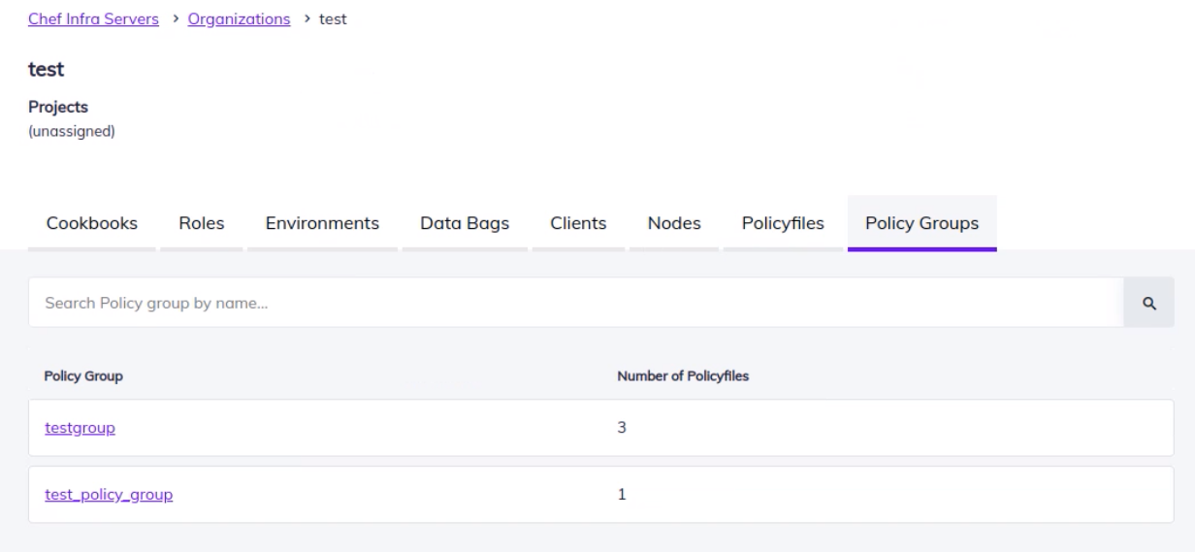Select the Environments tab
Image resolution: width=1195 pixels, height=552 pixels.
[x=322, y=223]
